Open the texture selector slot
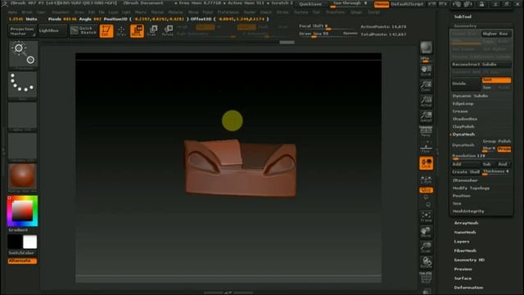524x295 pixels. (x=22, y=147)
